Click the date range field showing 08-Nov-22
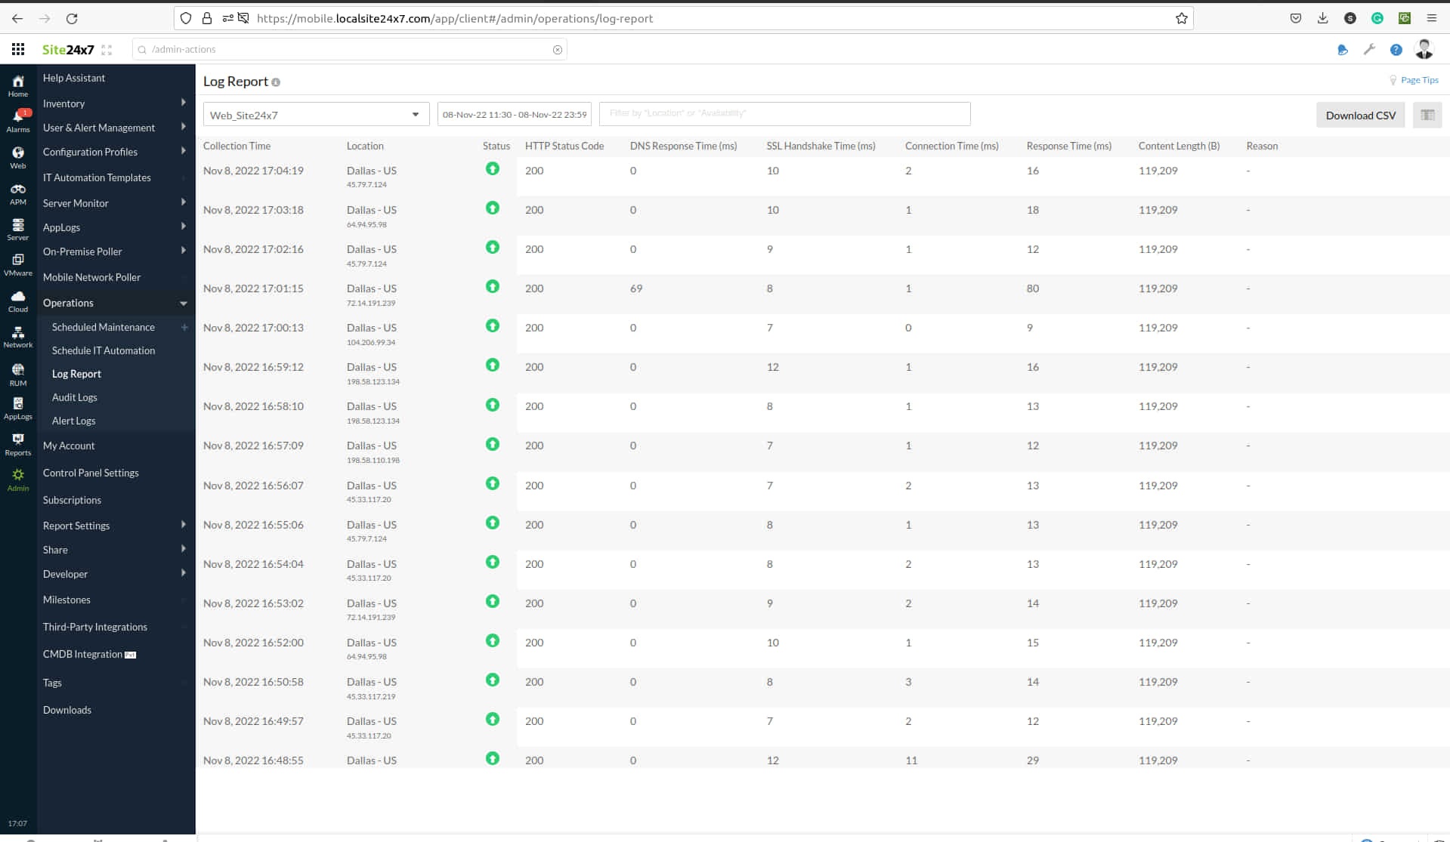Image resolution: width=1450 pixels, height=842 pixels. tap(514, 114)
